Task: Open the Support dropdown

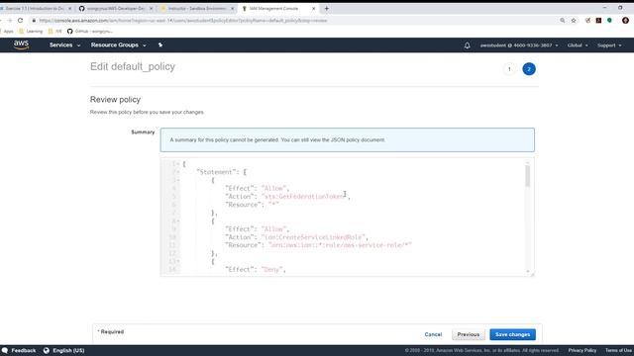Action: 609,45
